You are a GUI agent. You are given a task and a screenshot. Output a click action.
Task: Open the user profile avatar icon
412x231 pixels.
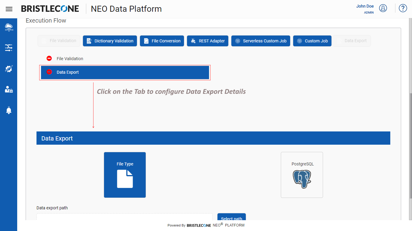pyautogui.click(x=383, y=8)
